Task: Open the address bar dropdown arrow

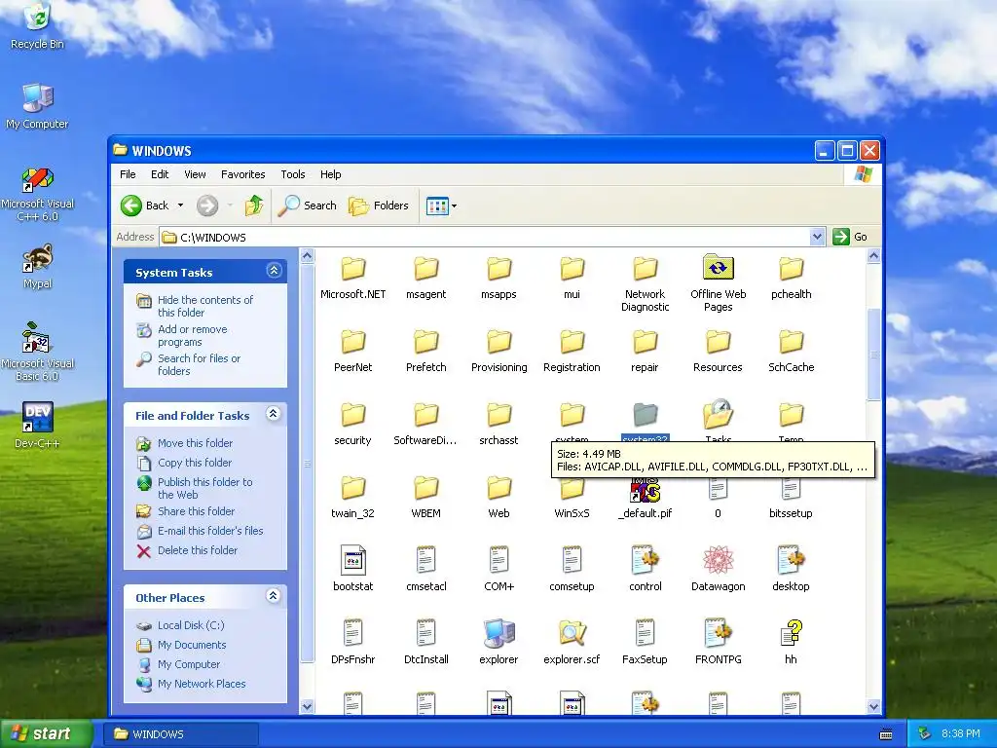Action: click(x=818, y=237)
